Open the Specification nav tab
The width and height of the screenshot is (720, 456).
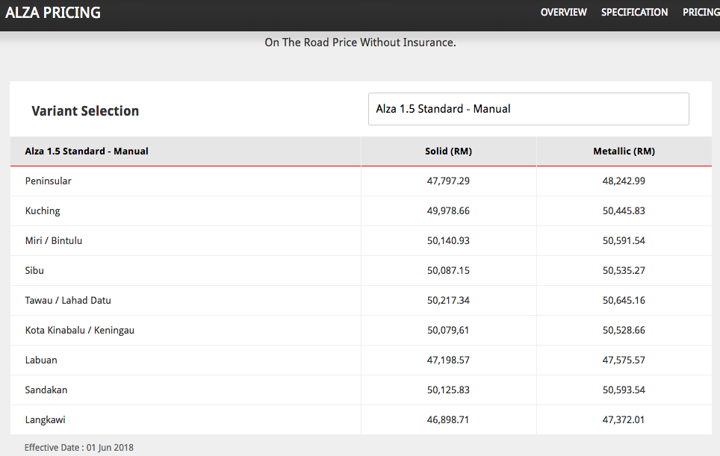click(x=634, y=13)
